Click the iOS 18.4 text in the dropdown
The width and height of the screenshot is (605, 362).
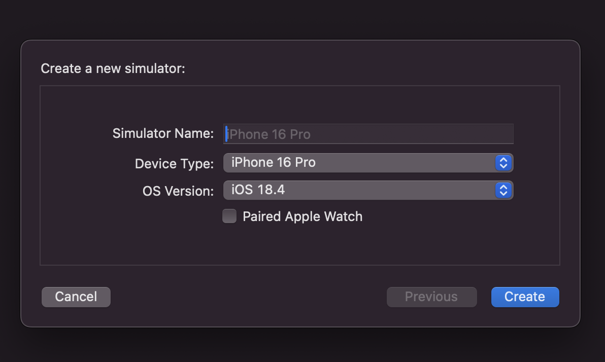tap(258, 190)
